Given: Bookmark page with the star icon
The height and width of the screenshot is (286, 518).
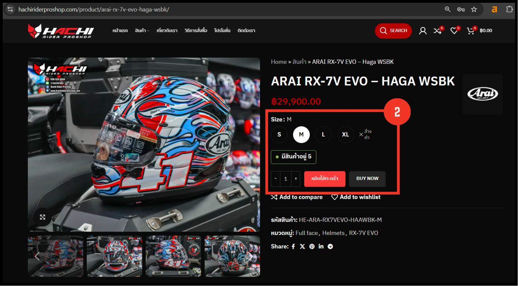Looking at the screenshot, I should [474, 10].
